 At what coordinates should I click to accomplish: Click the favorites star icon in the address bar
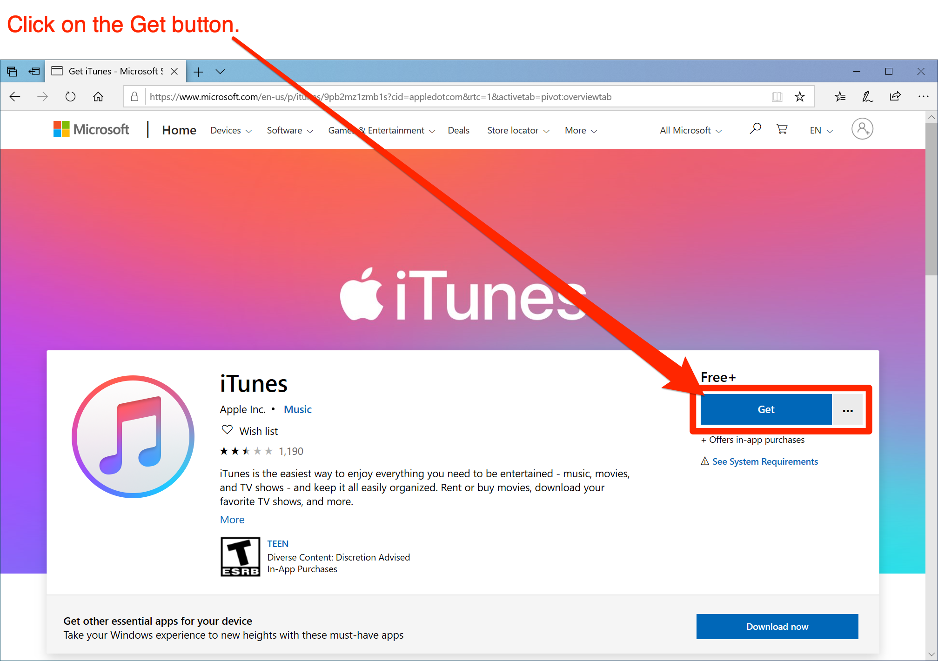point(802,97)
